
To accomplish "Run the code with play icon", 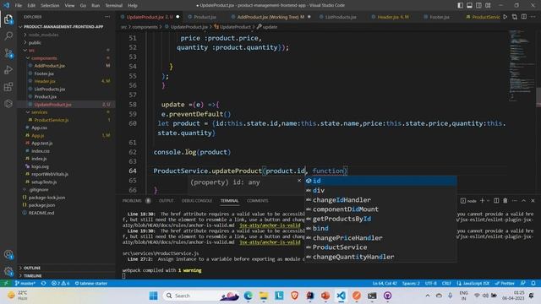I will pos(505,17).
